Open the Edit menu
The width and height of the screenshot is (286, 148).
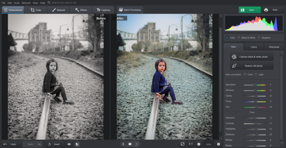pyautogui.click(x=10, y=3)
